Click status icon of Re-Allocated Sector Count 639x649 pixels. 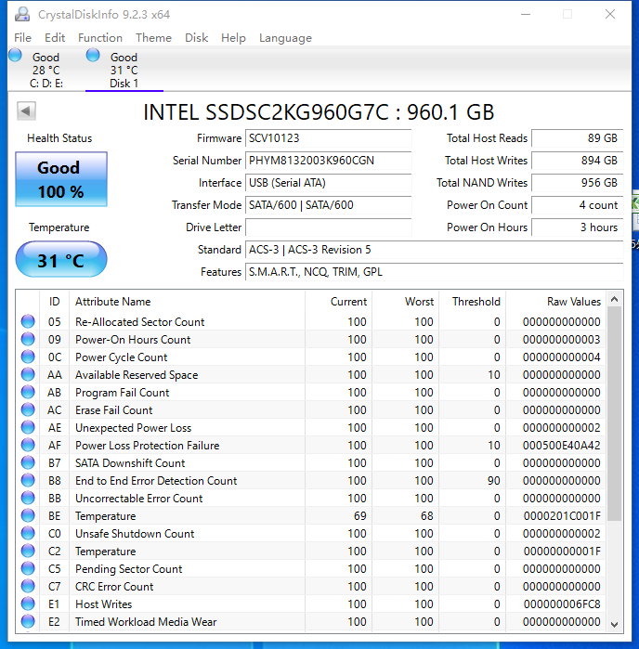pos(28,321)
